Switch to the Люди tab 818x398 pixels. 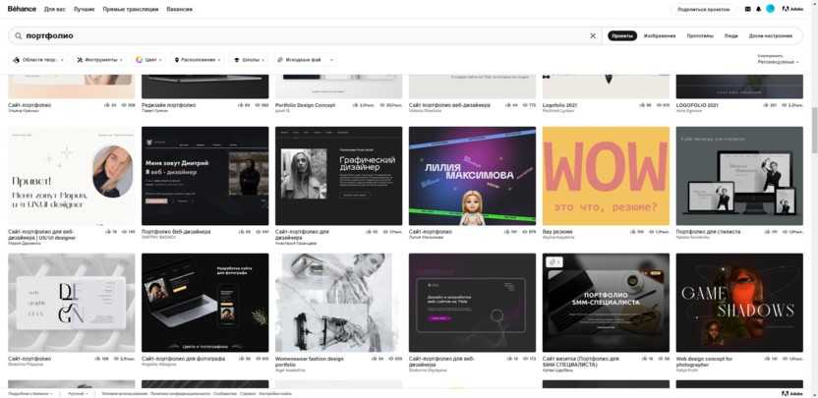pyautogui.click(x=731, y=35)
